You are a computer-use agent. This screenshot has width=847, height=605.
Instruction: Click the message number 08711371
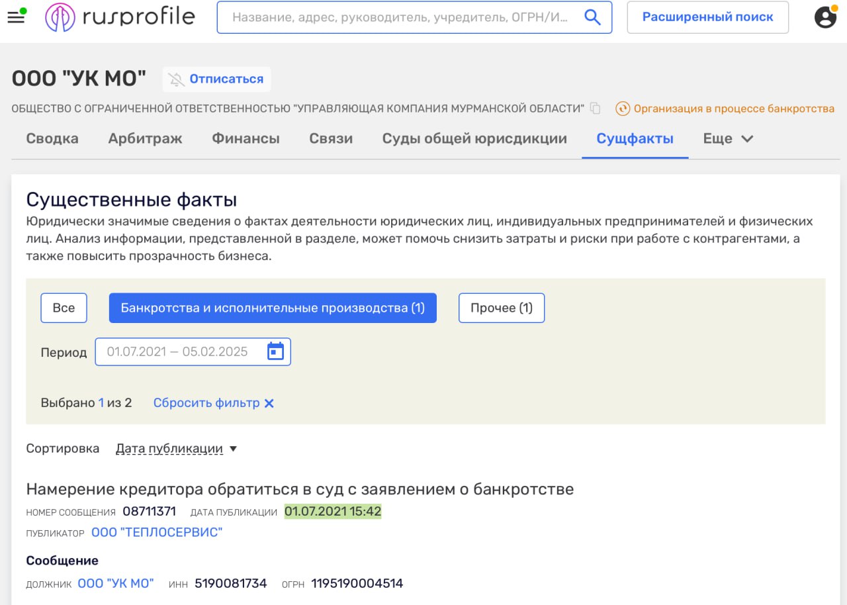[x=150, y=512]
